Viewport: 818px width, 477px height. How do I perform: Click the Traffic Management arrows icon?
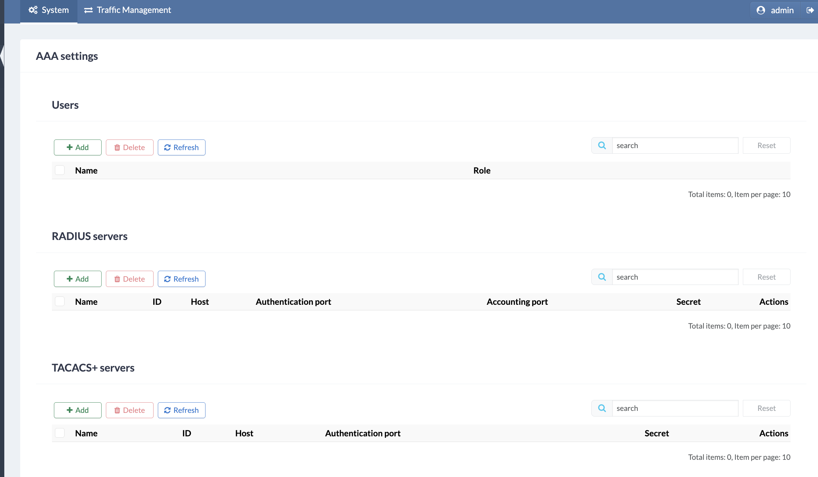click(x=88, y=10)
